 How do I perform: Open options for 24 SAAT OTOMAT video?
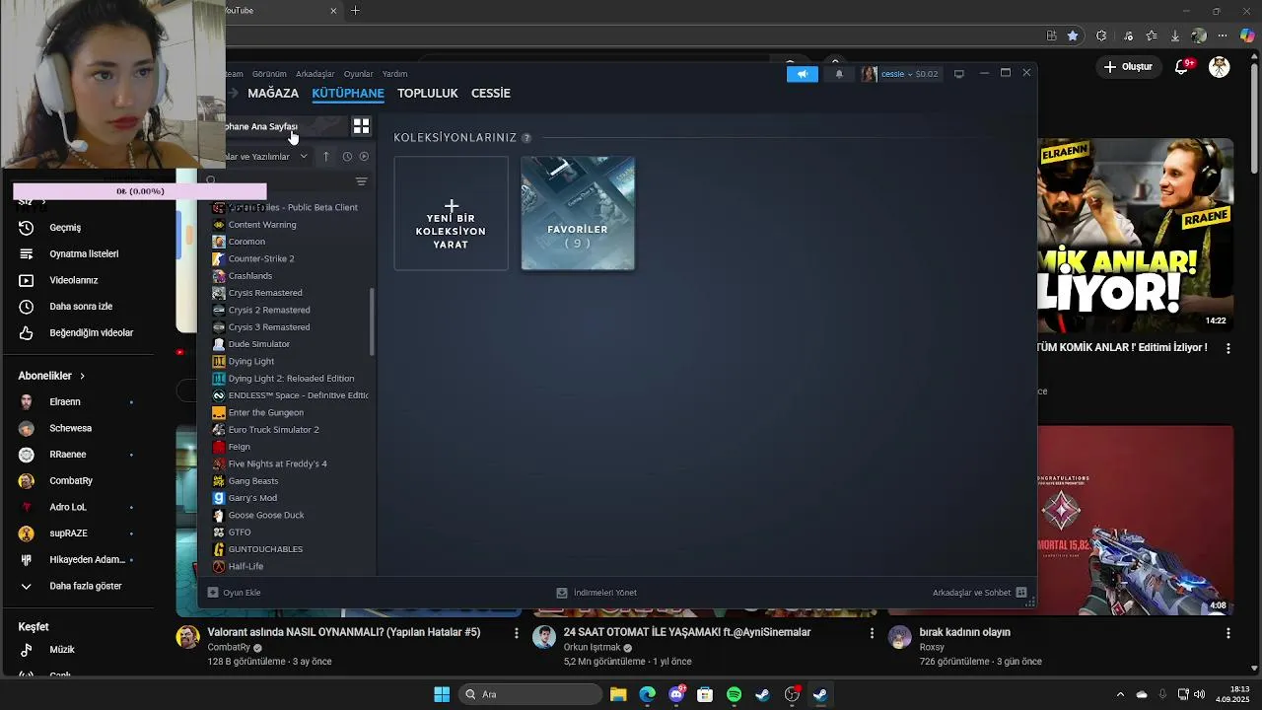point(872,633)
